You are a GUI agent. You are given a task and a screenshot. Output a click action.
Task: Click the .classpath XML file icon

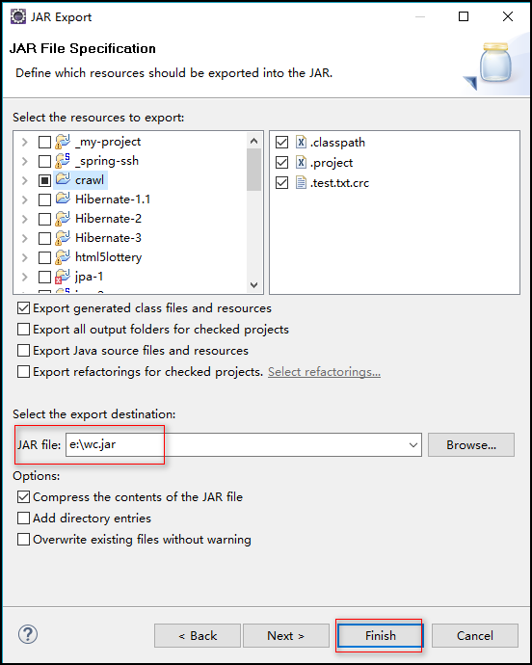pos(301,142)
